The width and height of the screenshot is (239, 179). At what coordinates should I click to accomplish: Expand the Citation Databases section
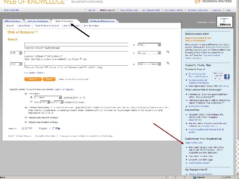point(26,107)
